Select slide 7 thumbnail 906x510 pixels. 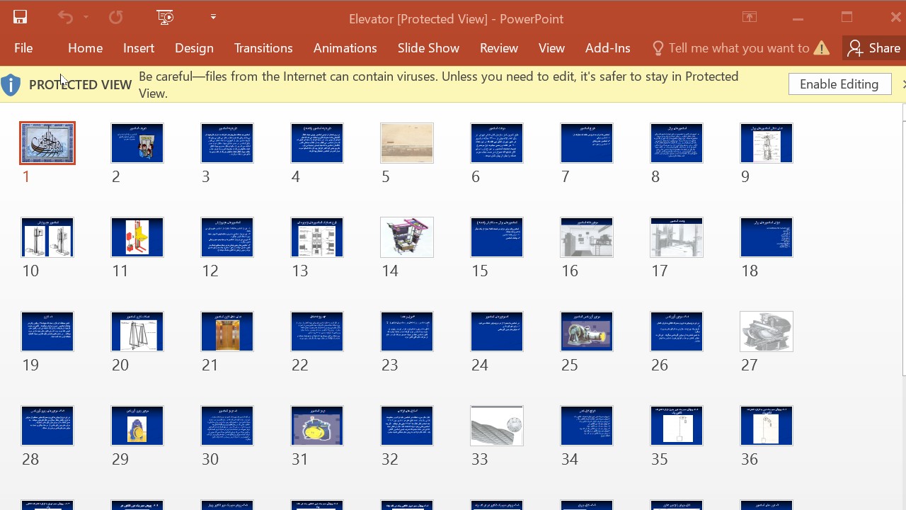point(587,143)
